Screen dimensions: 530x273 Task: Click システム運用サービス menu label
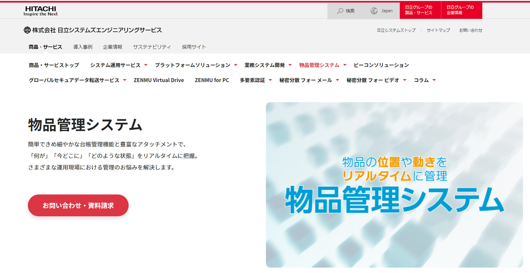coord(115,65)
